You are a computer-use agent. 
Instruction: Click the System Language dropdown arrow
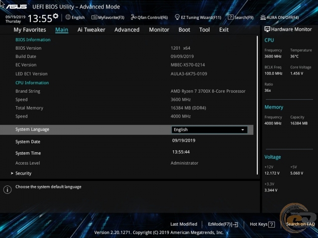pyautogui.click(x=242, y=130)
